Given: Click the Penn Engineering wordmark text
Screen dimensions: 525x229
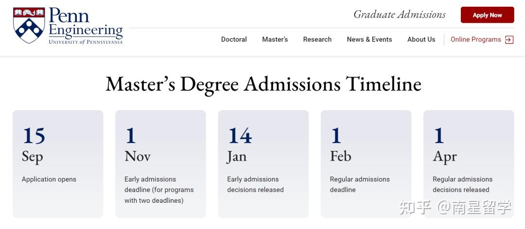Looking at the screenshot, I should (85, 22).
